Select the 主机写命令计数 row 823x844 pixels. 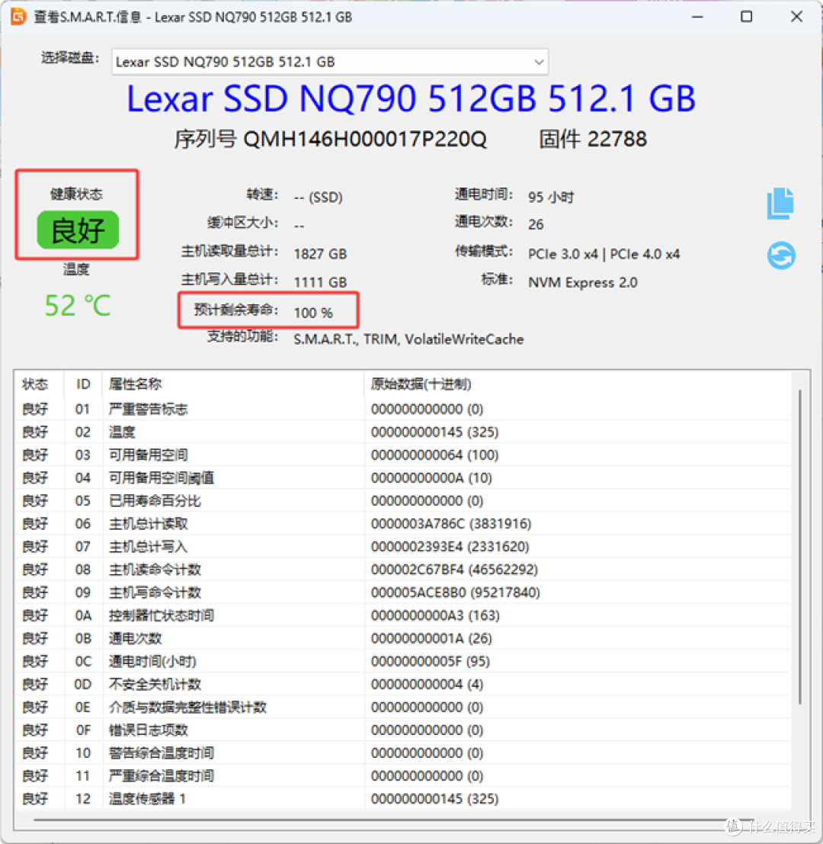tap(402, 592)
